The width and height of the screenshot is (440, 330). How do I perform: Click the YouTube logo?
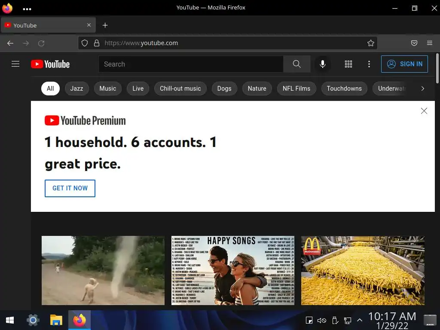click(x=50, y=64)
